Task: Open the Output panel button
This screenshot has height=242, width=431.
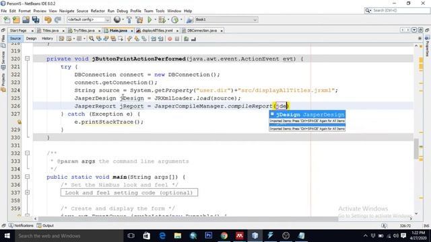Action: click(45, 226)
